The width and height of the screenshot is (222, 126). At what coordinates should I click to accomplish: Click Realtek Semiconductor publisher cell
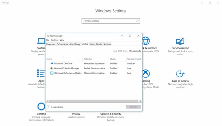pos(94,68)
